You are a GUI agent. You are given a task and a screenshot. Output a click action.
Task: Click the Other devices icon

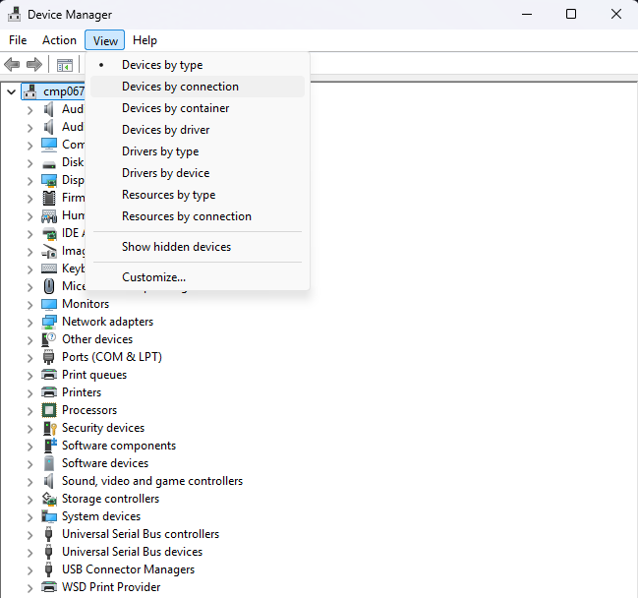[49, 339]
